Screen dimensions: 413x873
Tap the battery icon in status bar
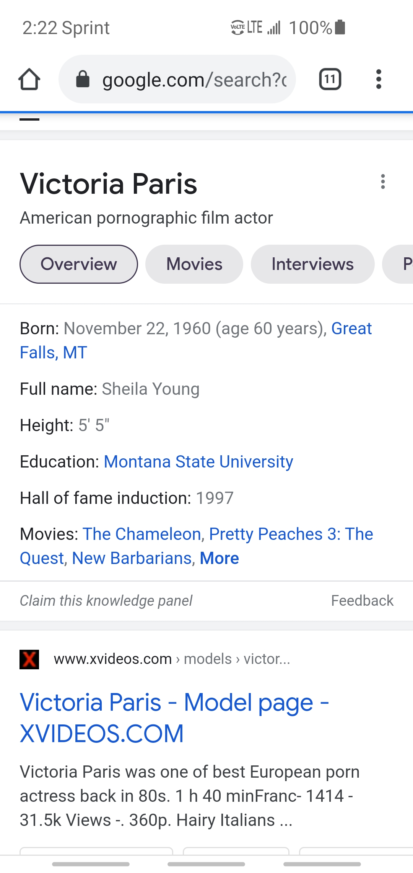340,28
